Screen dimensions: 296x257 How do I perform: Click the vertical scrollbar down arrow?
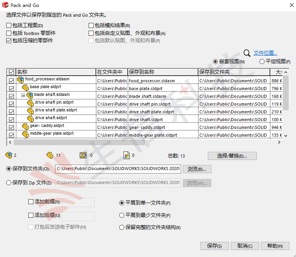pos(286,135)
